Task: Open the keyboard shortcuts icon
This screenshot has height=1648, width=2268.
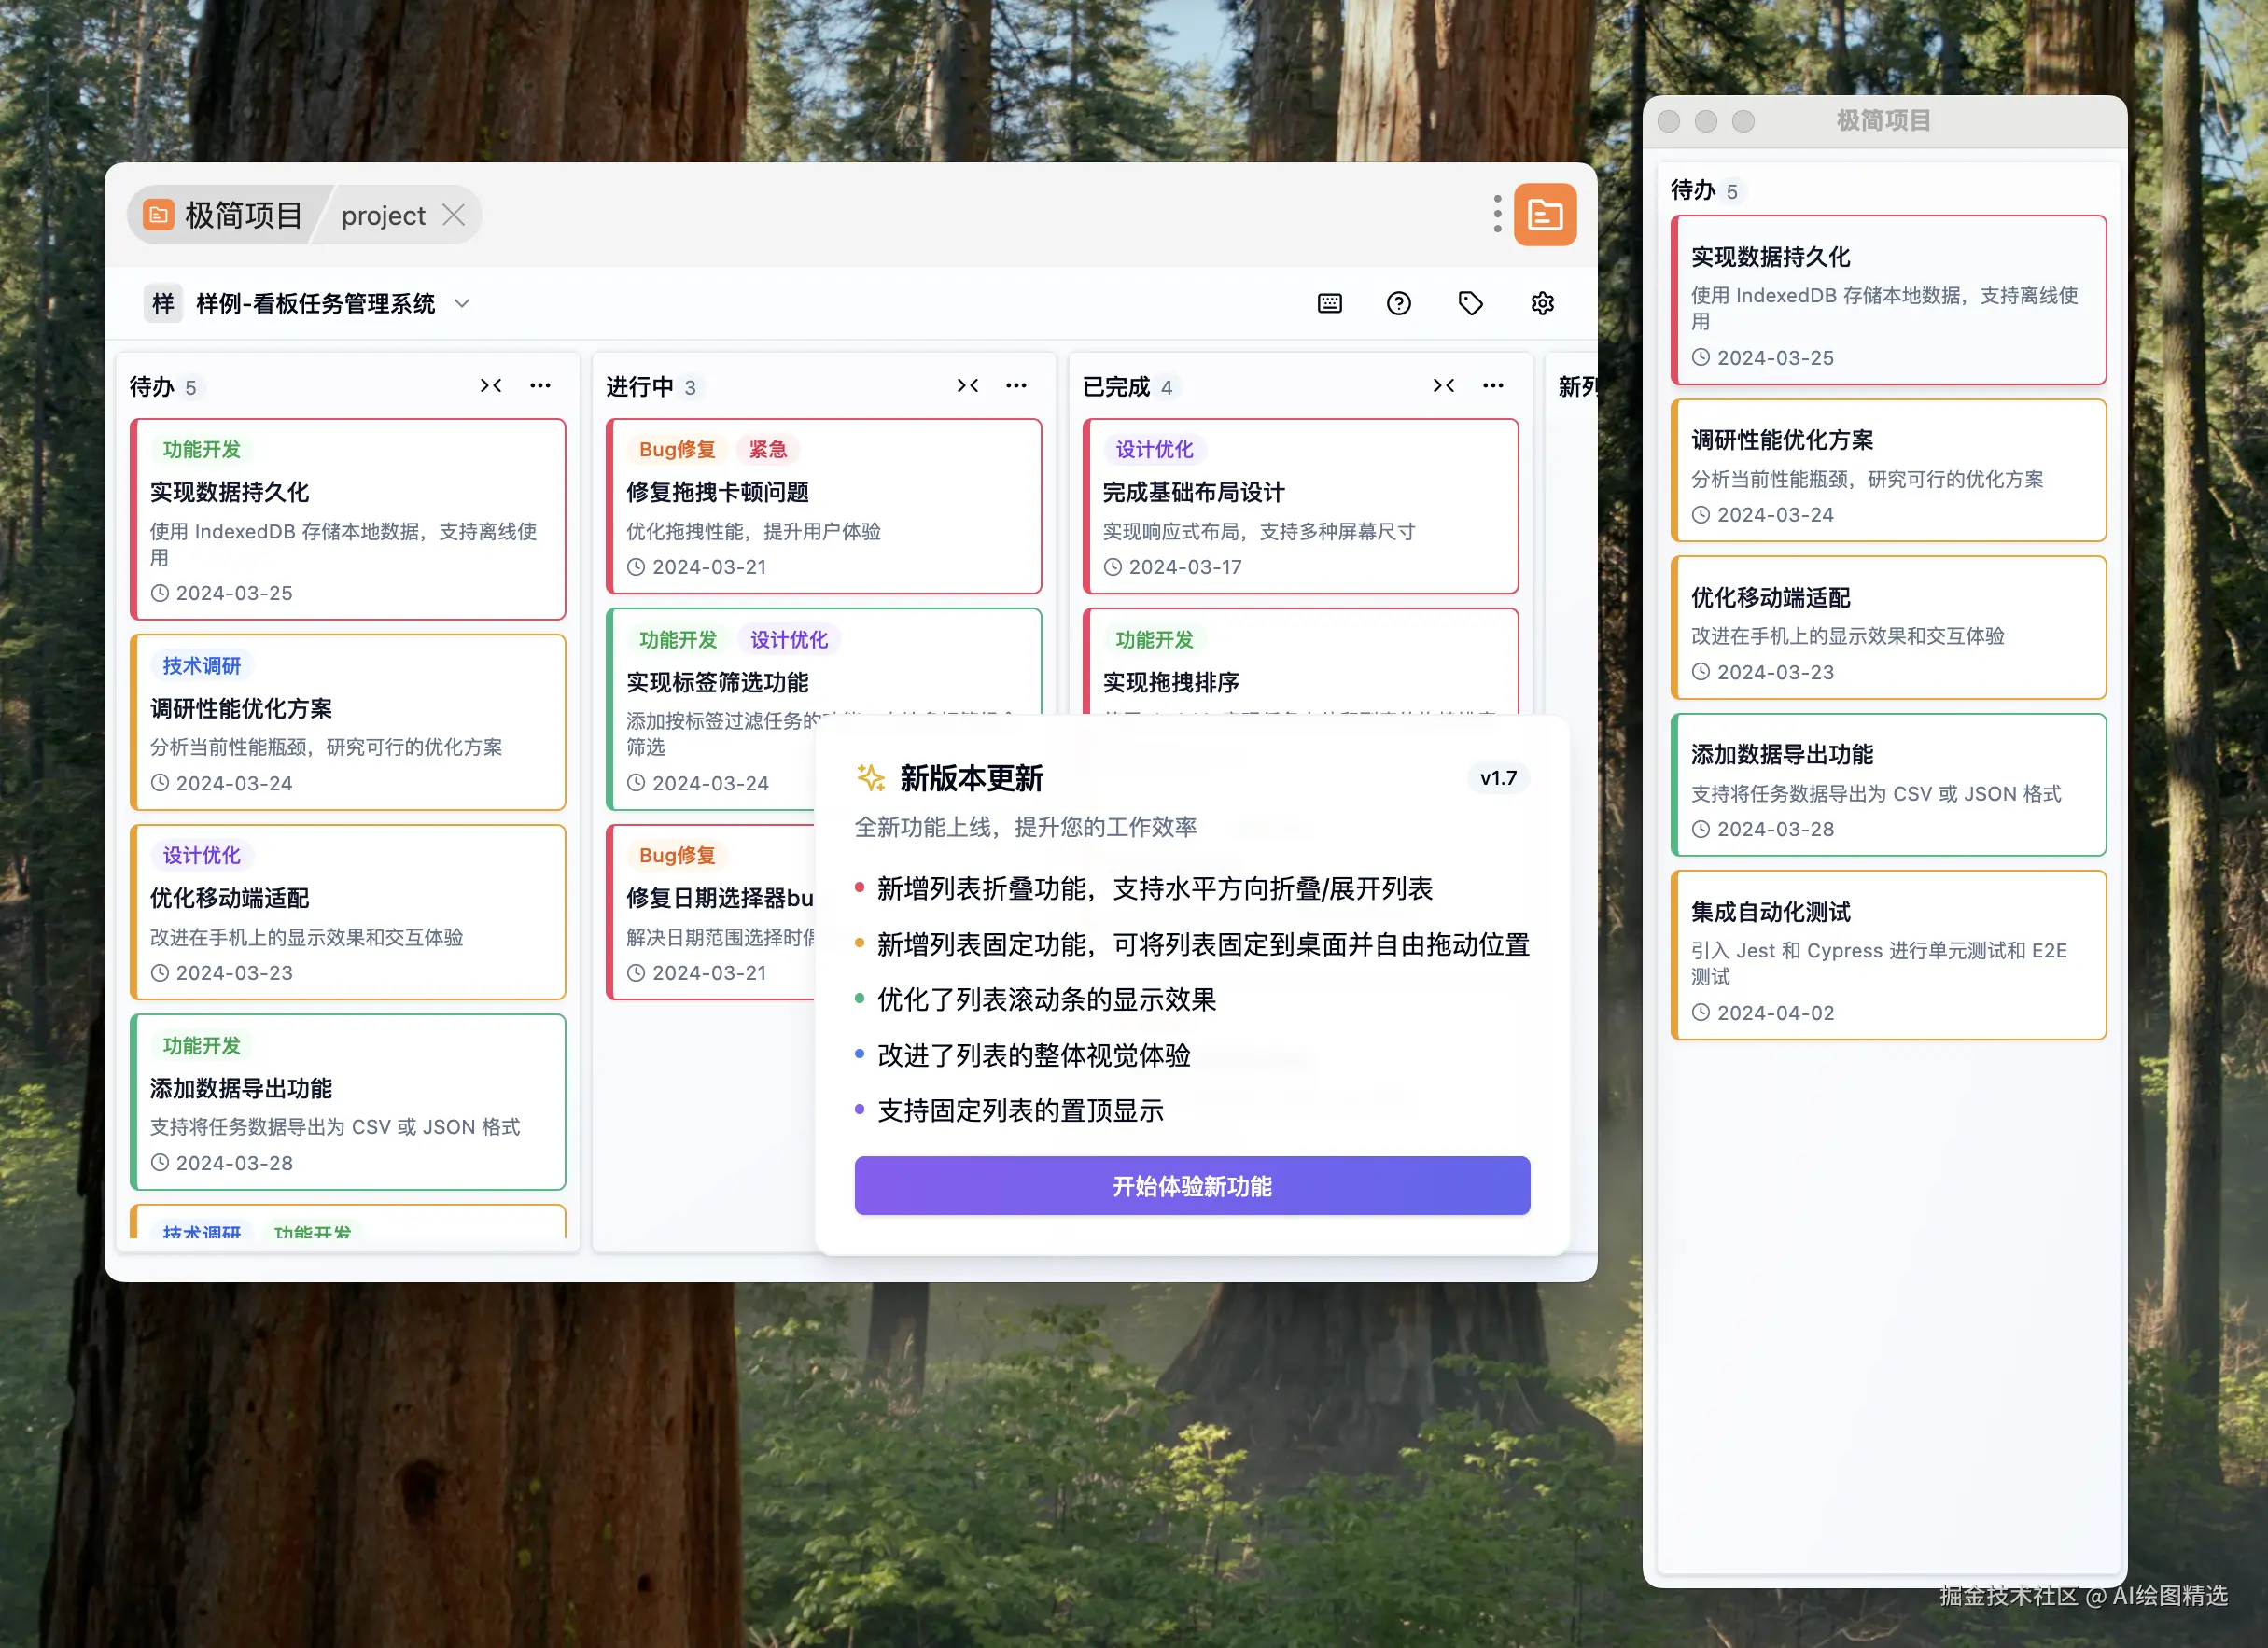Action: coord(1329,303)
